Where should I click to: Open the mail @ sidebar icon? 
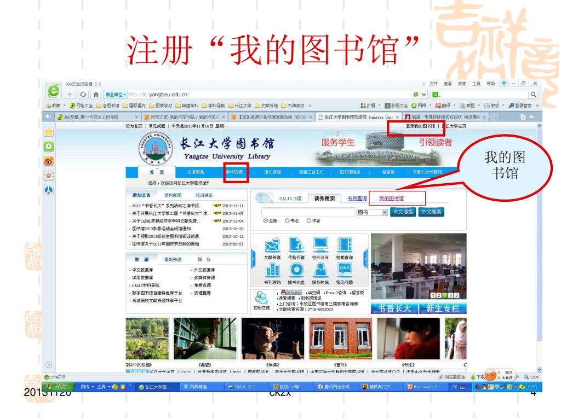coord(49,176)
